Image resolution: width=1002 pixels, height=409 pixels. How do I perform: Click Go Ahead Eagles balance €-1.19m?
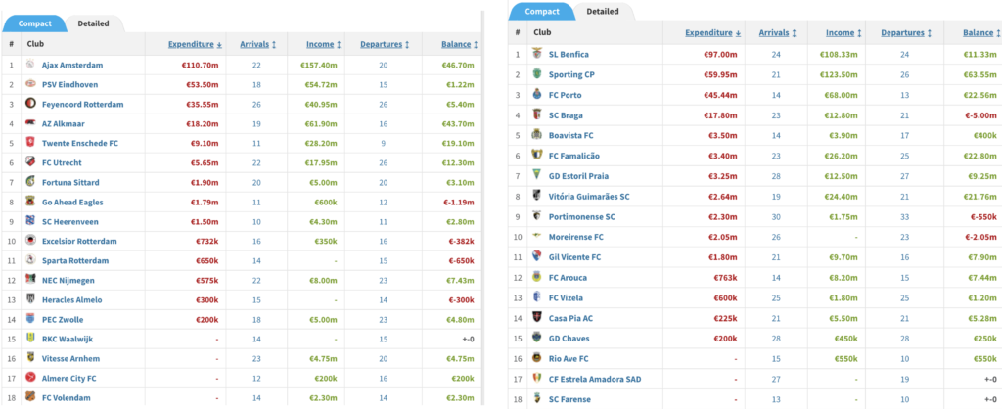pyautogui.click(x=458, y=202)
